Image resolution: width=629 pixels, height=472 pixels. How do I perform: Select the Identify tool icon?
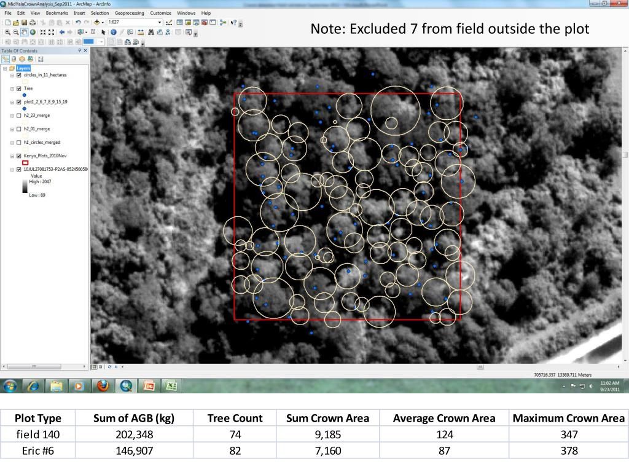114,32
